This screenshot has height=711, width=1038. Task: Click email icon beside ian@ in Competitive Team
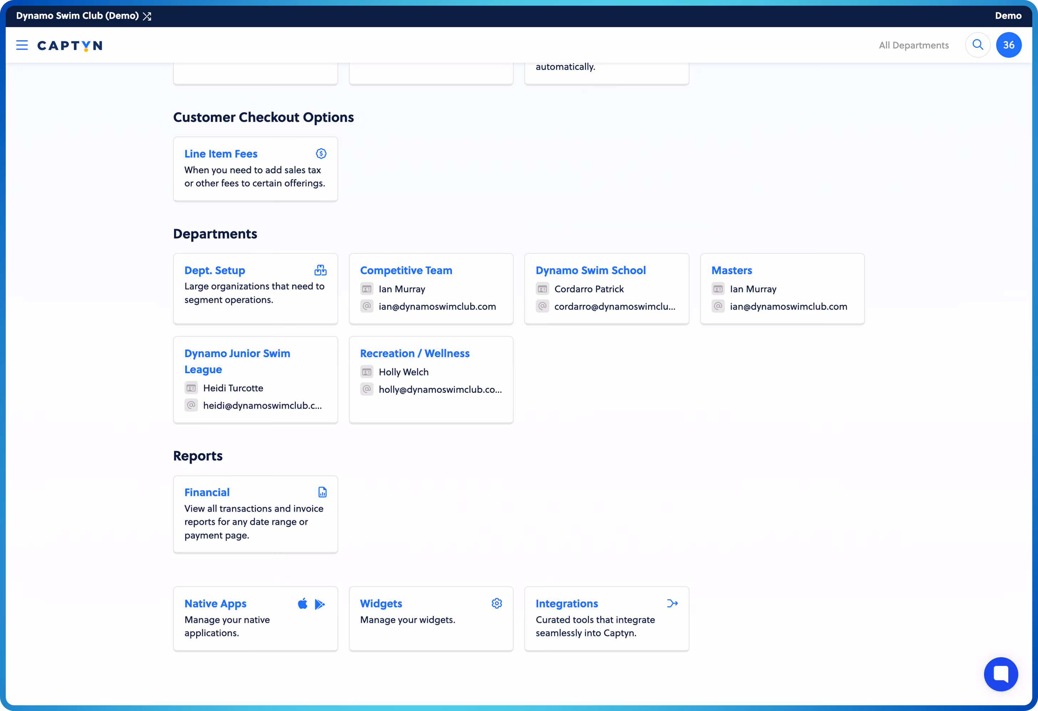[x=367, y=306]
